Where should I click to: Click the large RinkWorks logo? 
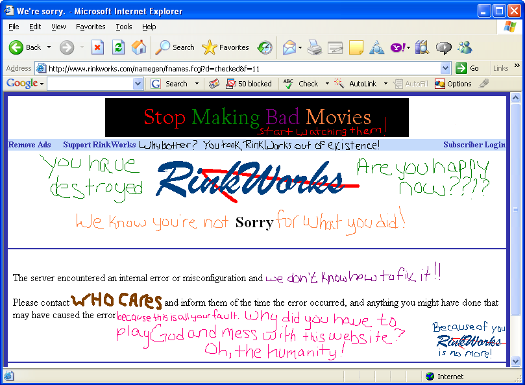pyautogui.click(x=250, y=179)
